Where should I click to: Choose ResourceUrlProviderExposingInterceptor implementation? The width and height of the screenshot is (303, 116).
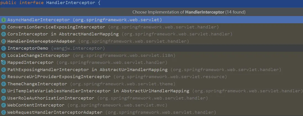59,77
